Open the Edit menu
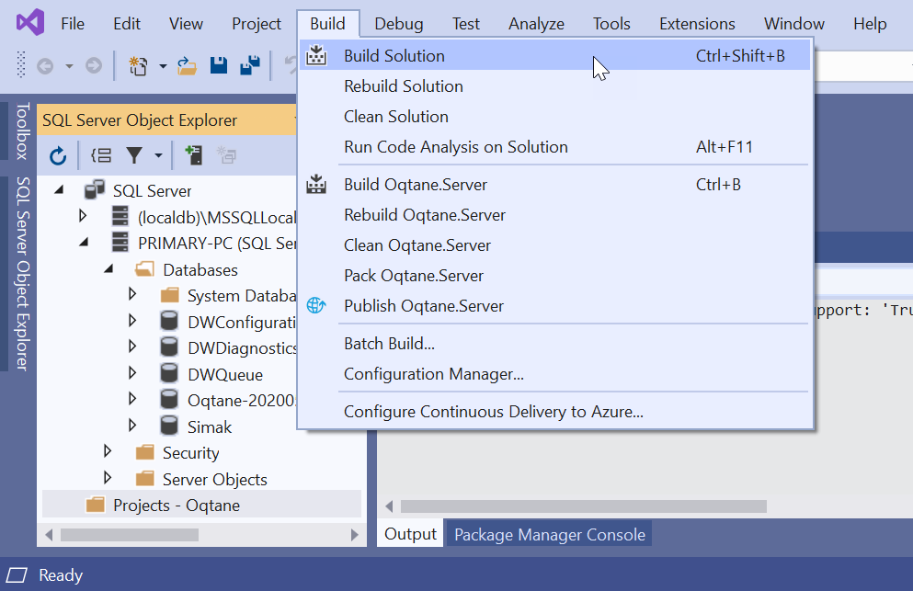 [x=126, y=24]
